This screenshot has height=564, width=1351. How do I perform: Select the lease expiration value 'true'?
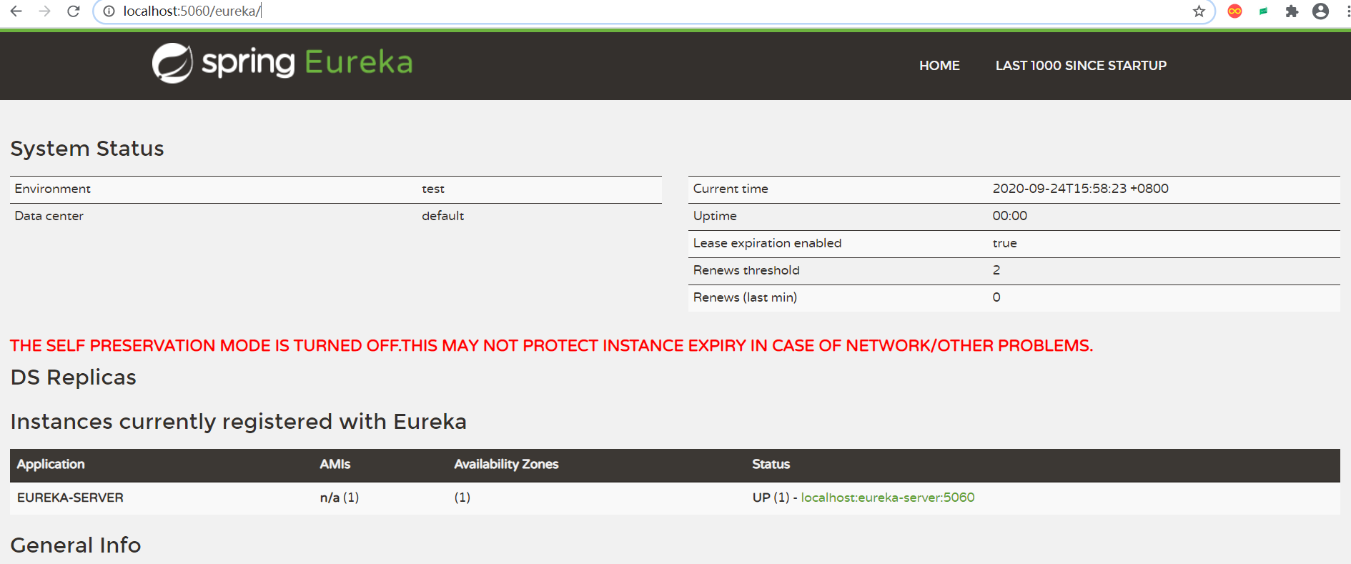pyautogui.click(x=1004, y=243)
